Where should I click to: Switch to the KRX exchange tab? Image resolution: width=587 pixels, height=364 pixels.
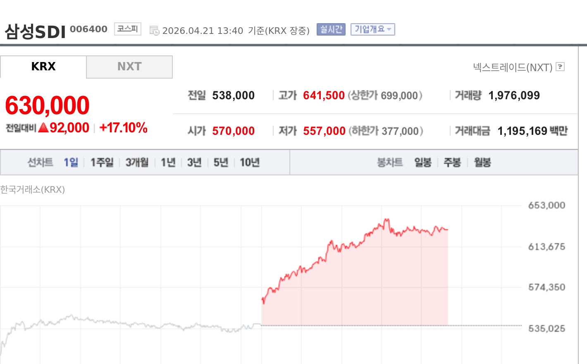click(43, 67)
